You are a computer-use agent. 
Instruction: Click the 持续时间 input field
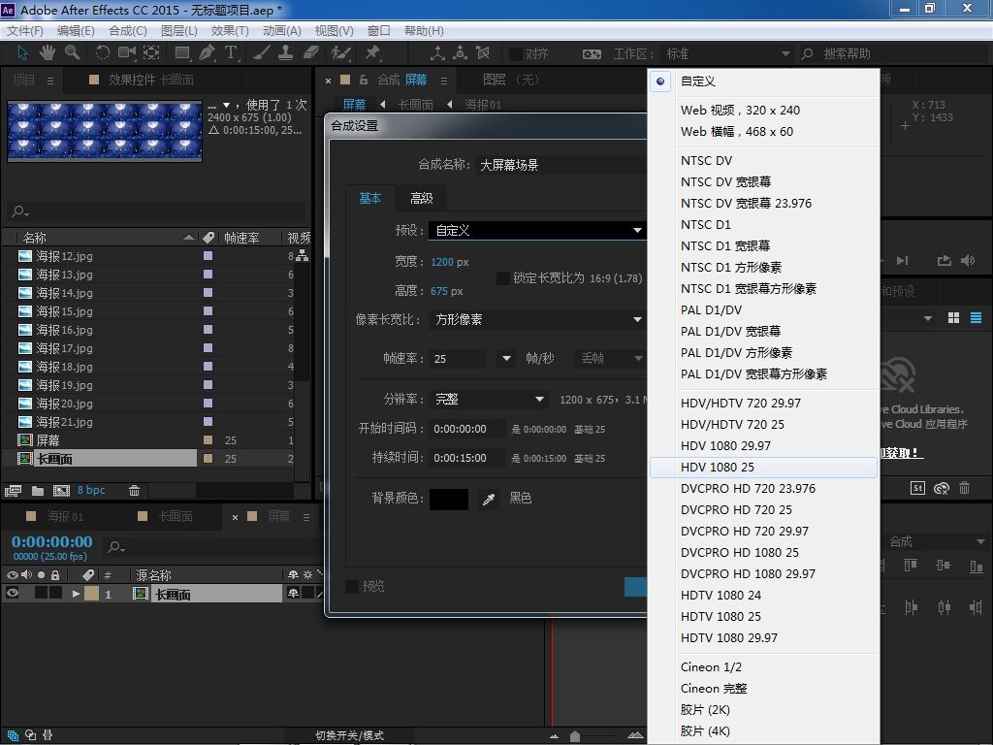point(466,458)
